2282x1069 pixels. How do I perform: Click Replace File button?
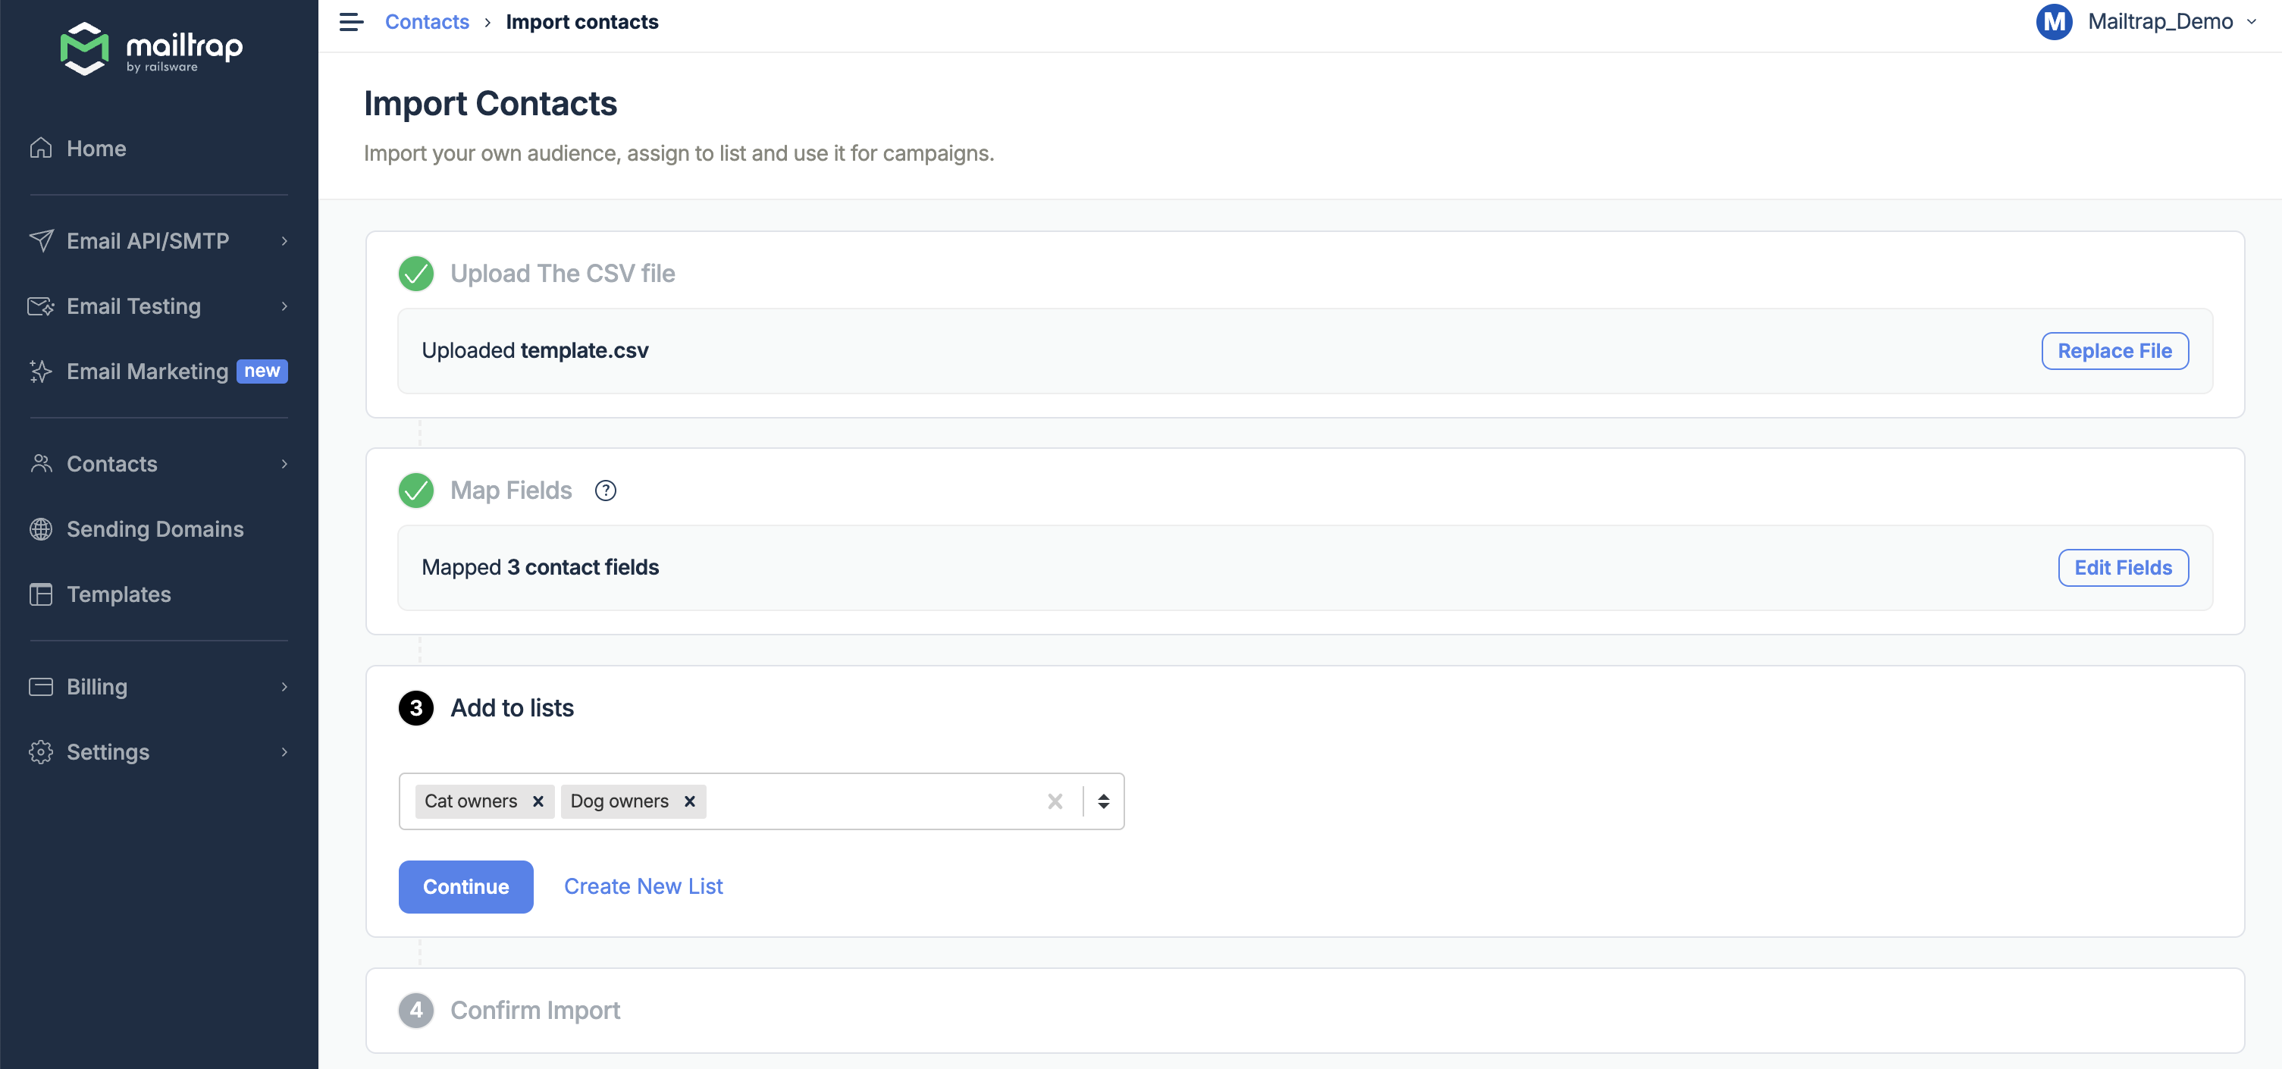point(2114,349)
